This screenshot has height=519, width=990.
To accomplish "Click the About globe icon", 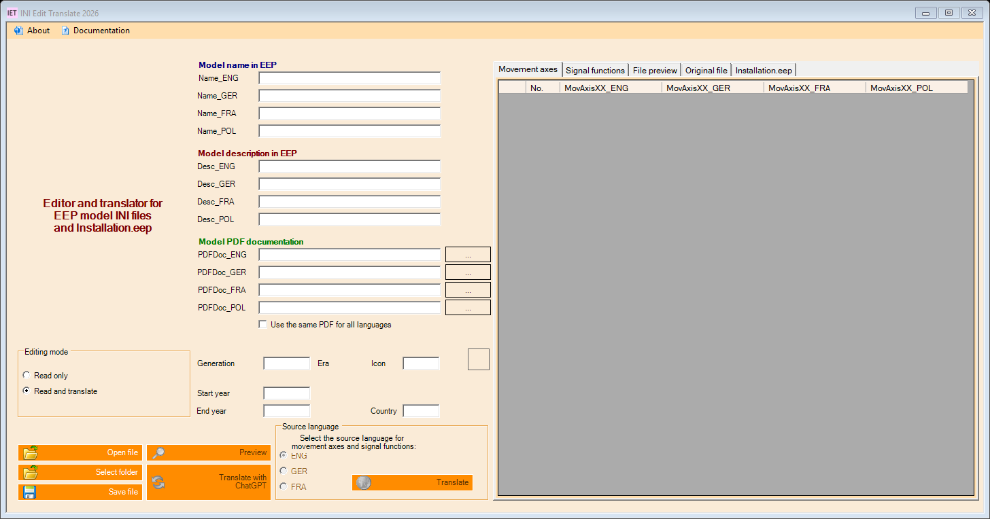I will 18,31.
